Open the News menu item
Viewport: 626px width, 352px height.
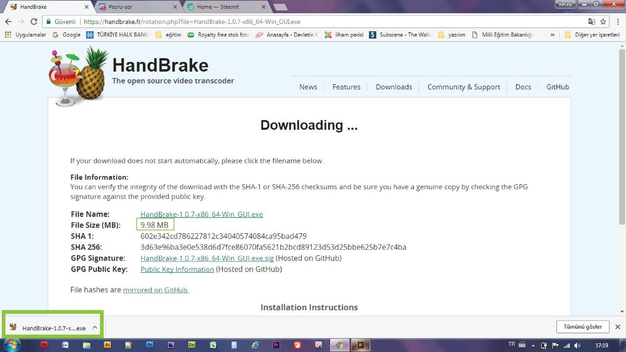pyautogui.click(x=308, y=87)
